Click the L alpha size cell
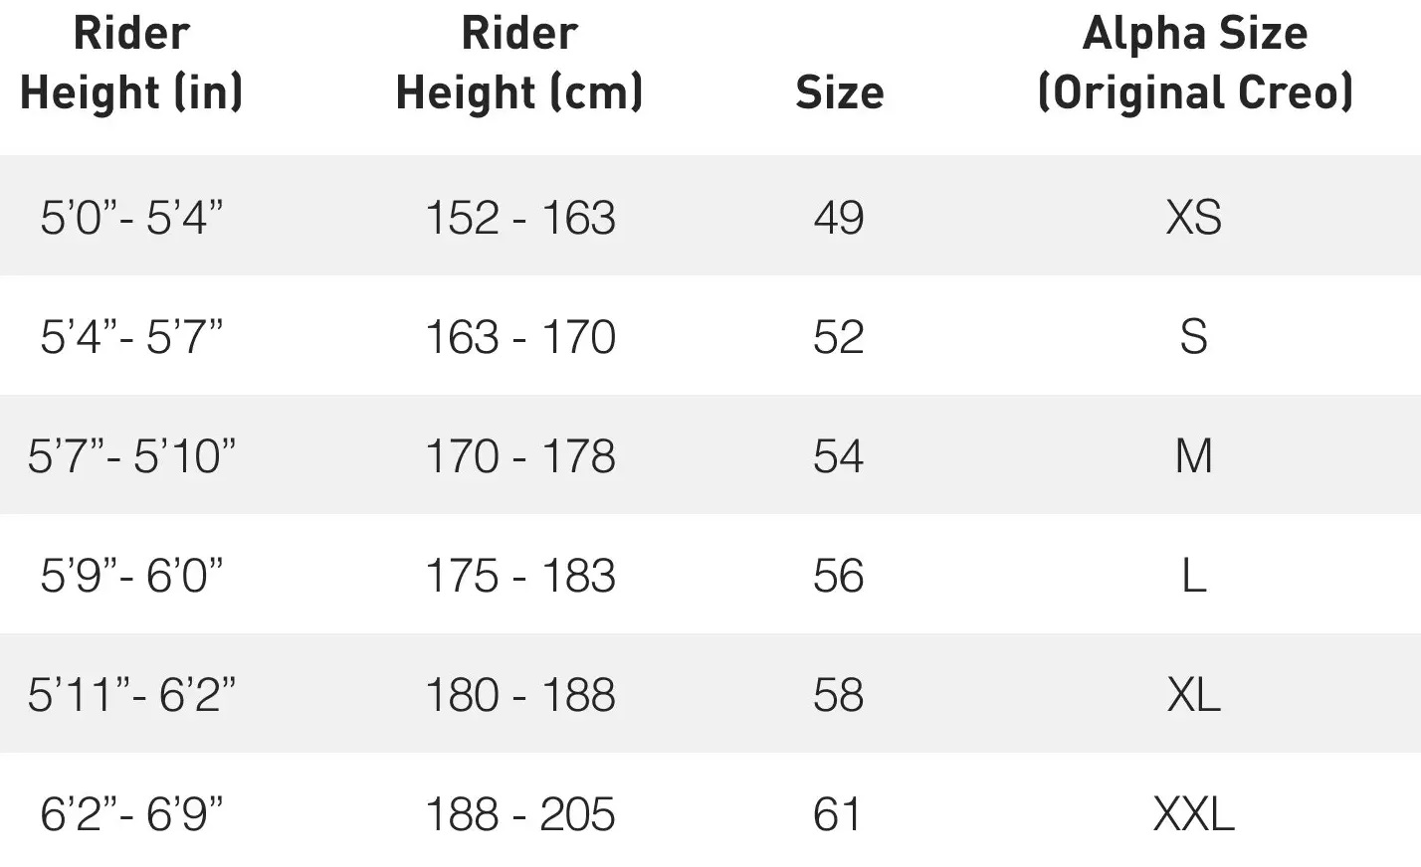The height and width of the screenshot is (867, 1421). [x=1193, y=575]
